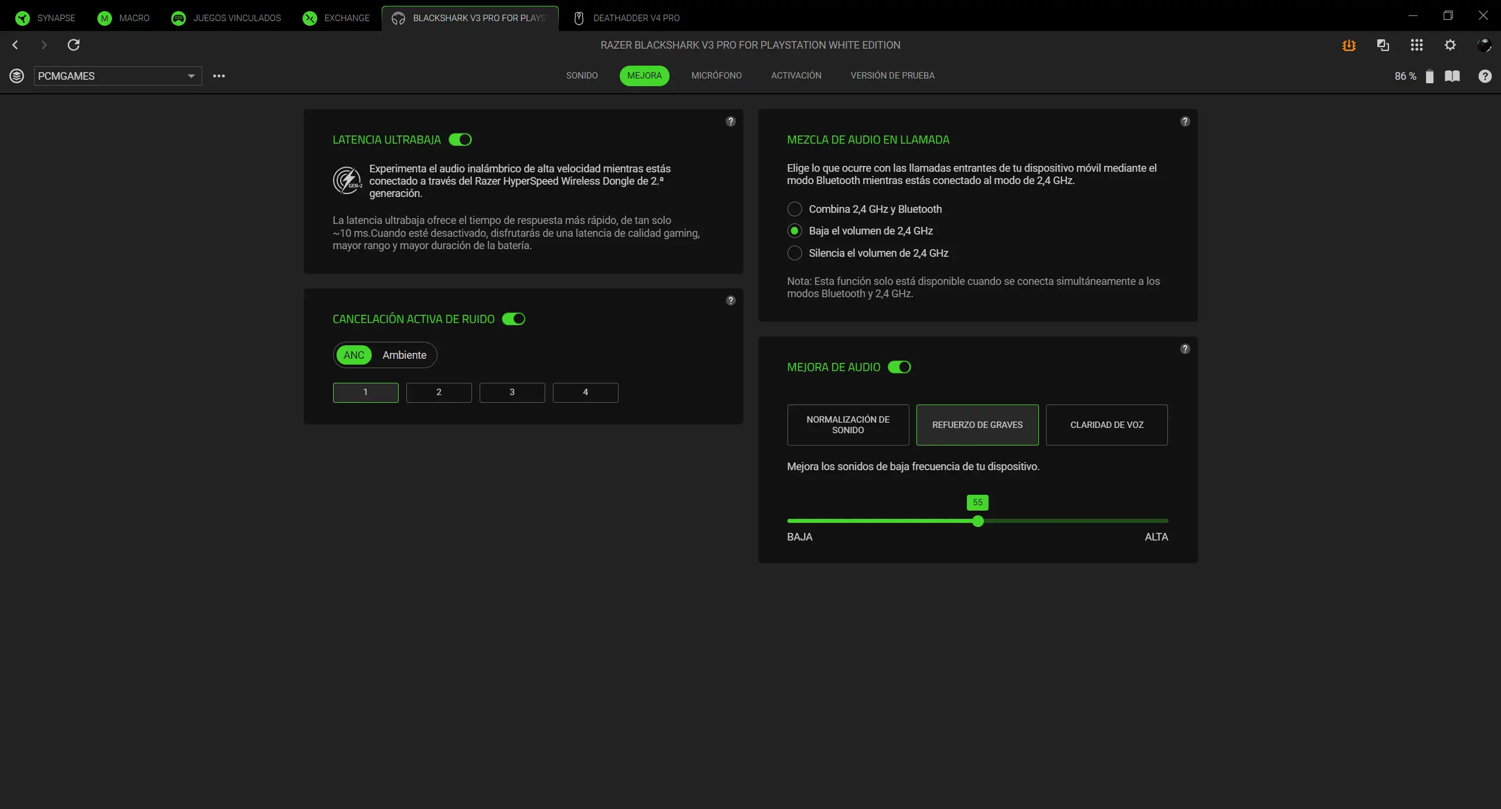Screen dimensions: 1501x809
Task: Open the user guide book icon
Action: (x=1452, y=76)
